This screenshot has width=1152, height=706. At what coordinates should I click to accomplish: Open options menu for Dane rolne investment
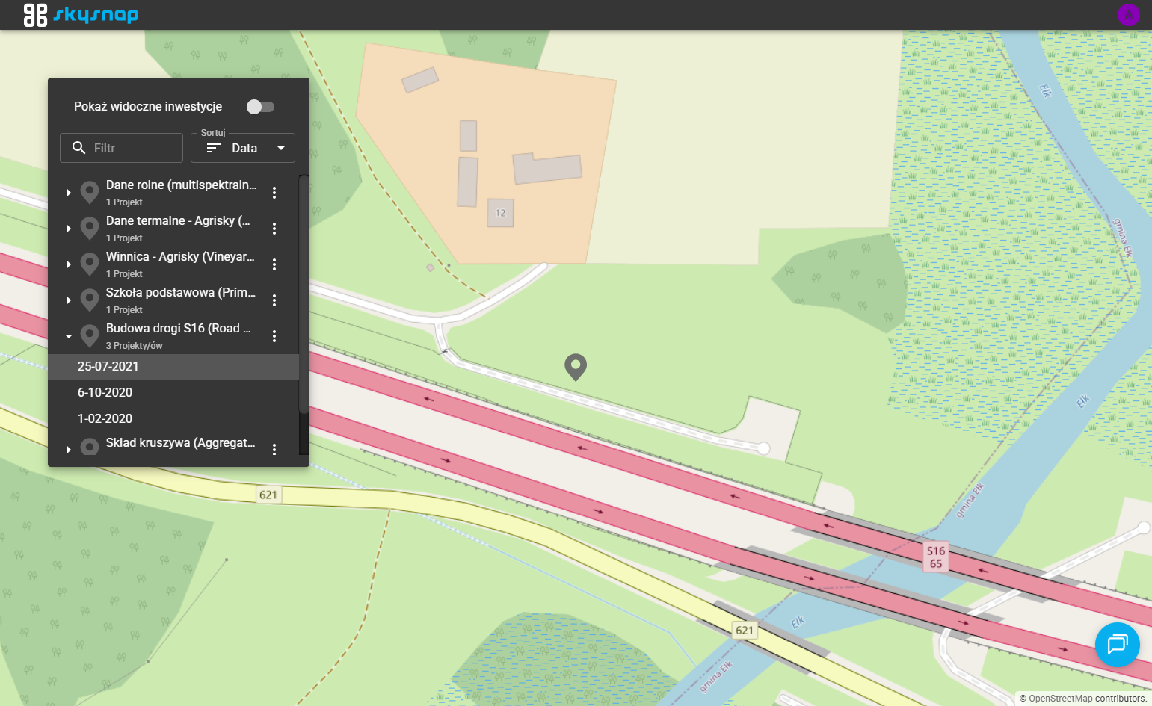coord(274,193)
